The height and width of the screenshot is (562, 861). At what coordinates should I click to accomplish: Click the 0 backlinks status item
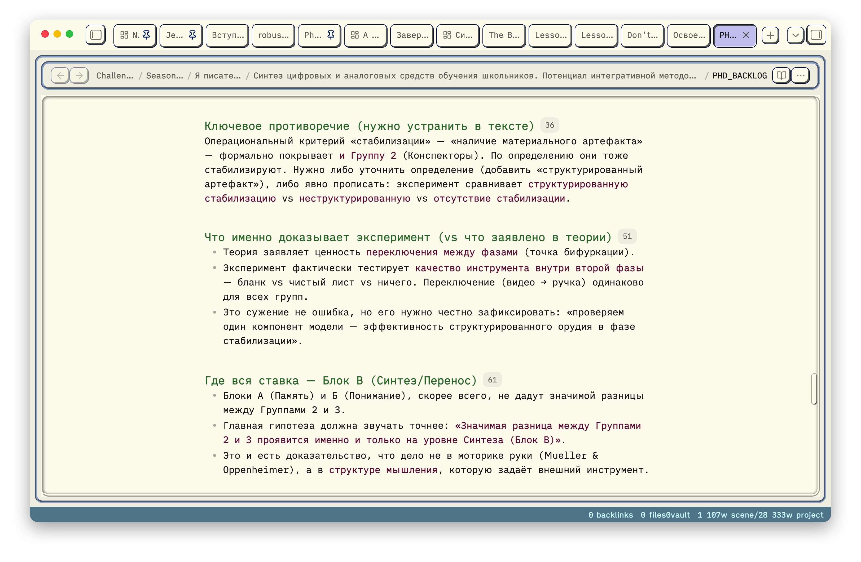[x=610, y=515]
